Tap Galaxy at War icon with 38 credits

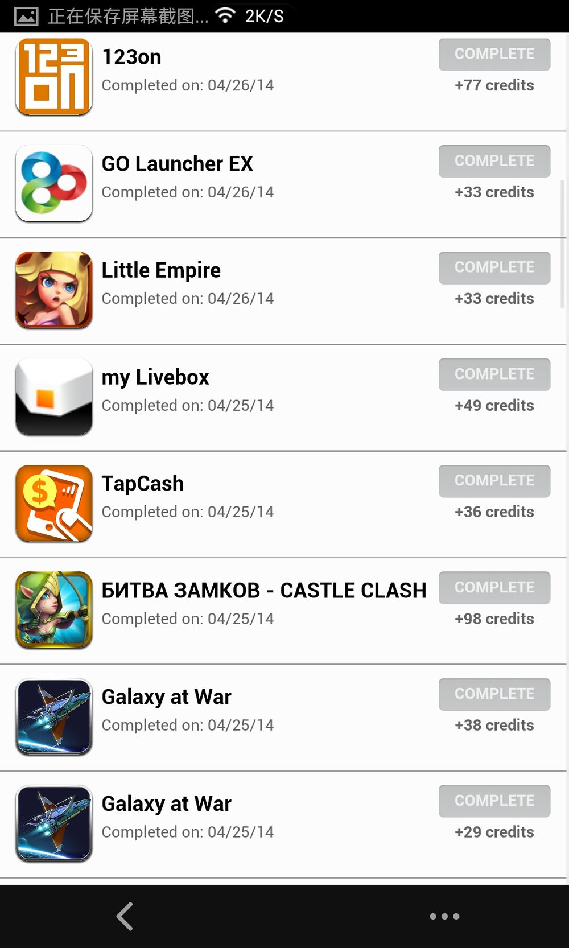pos(54,717)
